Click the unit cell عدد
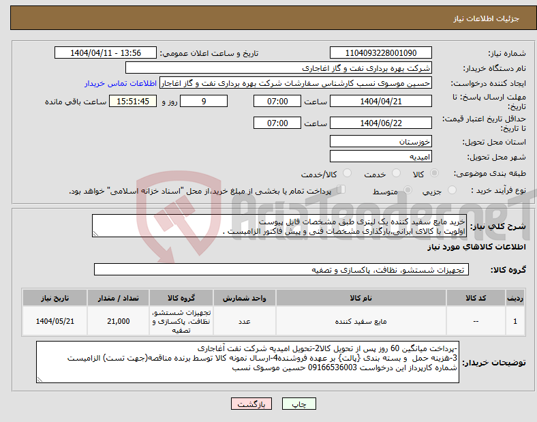Screen dimensions: 537x422 [245, 321]
